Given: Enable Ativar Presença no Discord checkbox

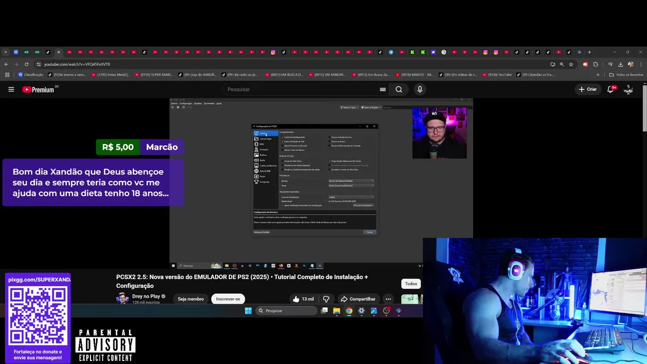Looking at the screenshot, I should click(283, 146).
